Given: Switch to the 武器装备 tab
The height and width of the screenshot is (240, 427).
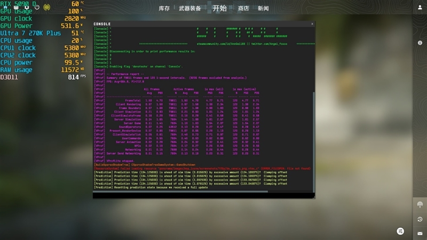Looking at the screenshot, I should pyautogui.click(x=190, y=9).
